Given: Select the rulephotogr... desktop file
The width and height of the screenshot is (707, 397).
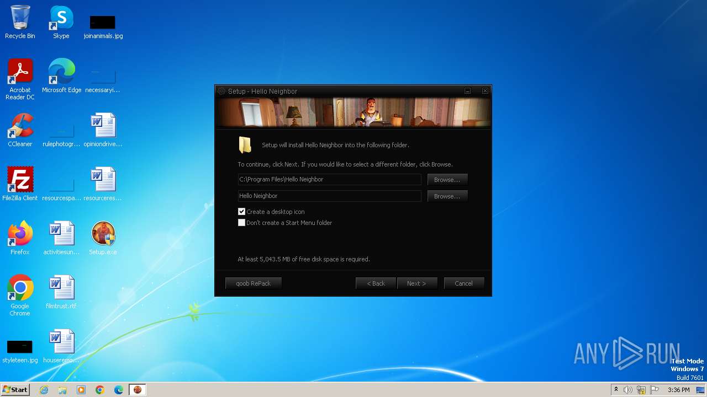Looking at the screenshot, I should (x=61, y=135).
